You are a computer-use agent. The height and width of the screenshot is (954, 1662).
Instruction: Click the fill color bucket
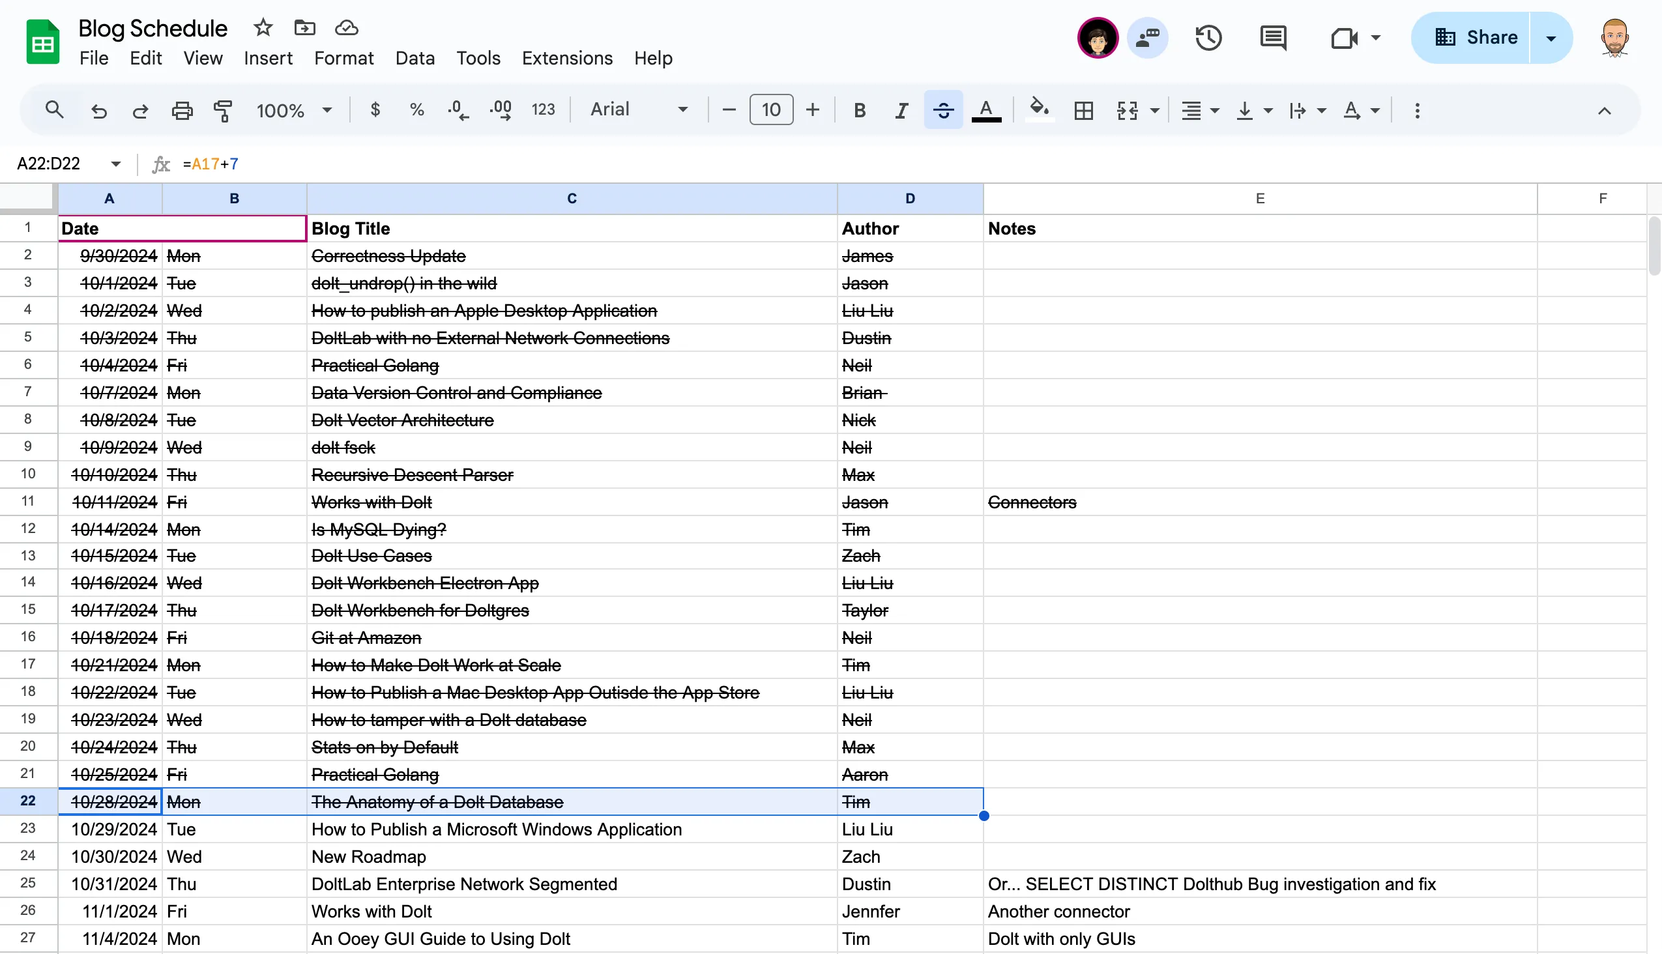(1038, 110)
